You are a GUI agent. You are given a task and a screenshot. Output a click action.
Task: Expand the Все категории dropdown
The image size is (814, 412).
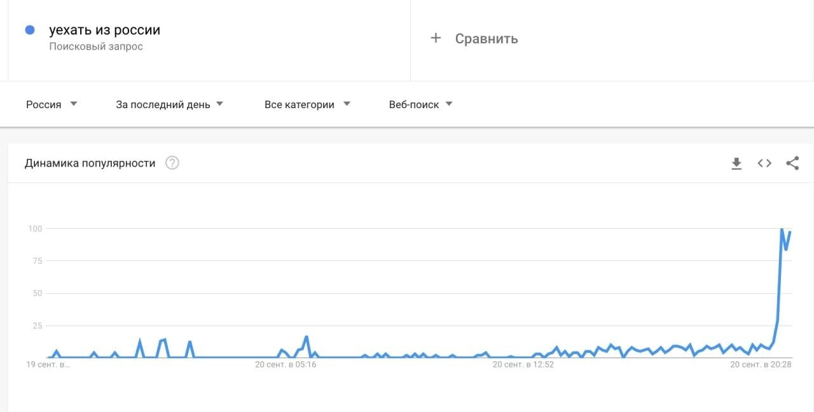tap(307, 104)
